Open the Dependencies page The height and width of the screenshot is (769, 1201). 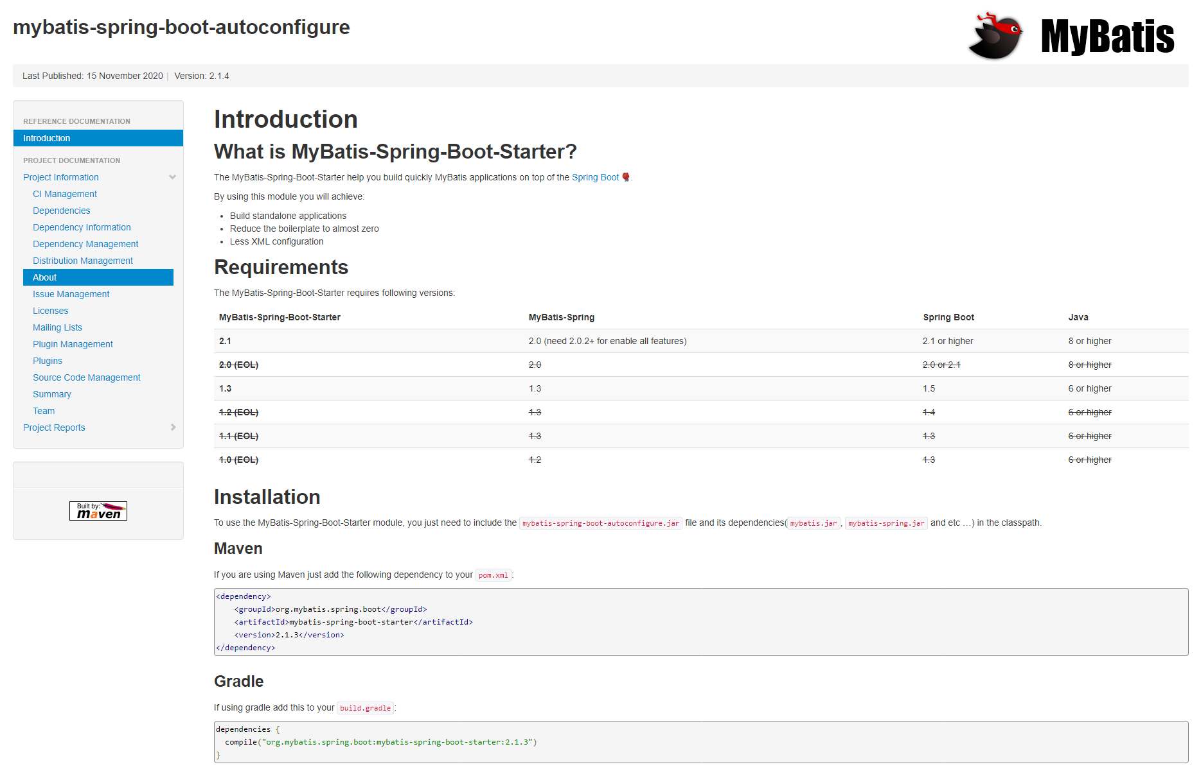click(x=62, y=211)
